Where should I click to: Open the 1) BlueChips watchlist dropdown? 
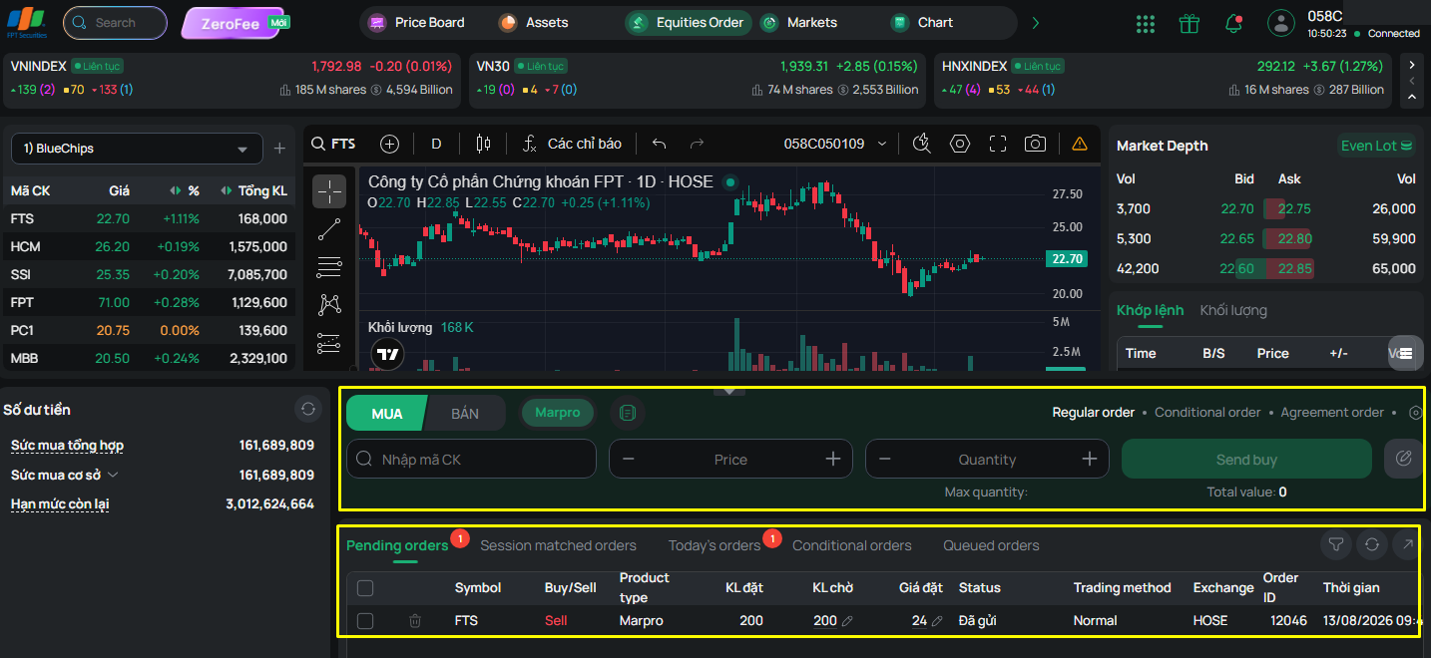click(137, 149)
